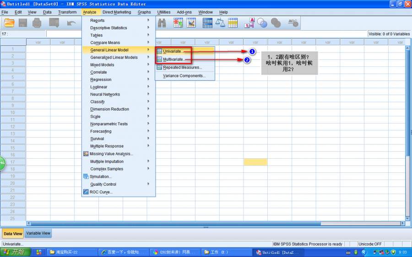
Task: Expand the Mixed Models submenu arrow
Action: [148, 64]
